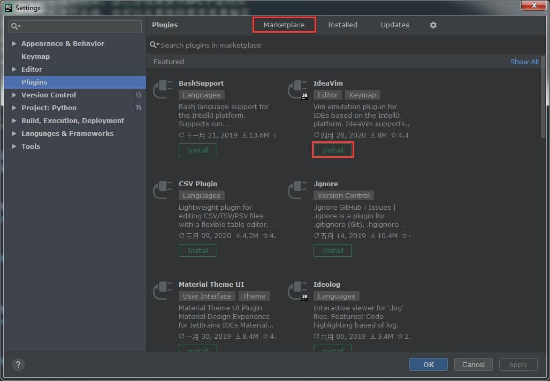Select Plugins in the settings tree
This screenshot has height=381, width=550.
click(x=75, y=82)
